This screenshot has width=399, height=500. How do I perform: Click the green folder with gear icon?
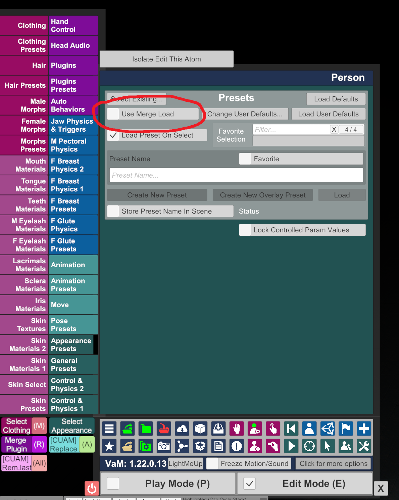coord(146,446)
